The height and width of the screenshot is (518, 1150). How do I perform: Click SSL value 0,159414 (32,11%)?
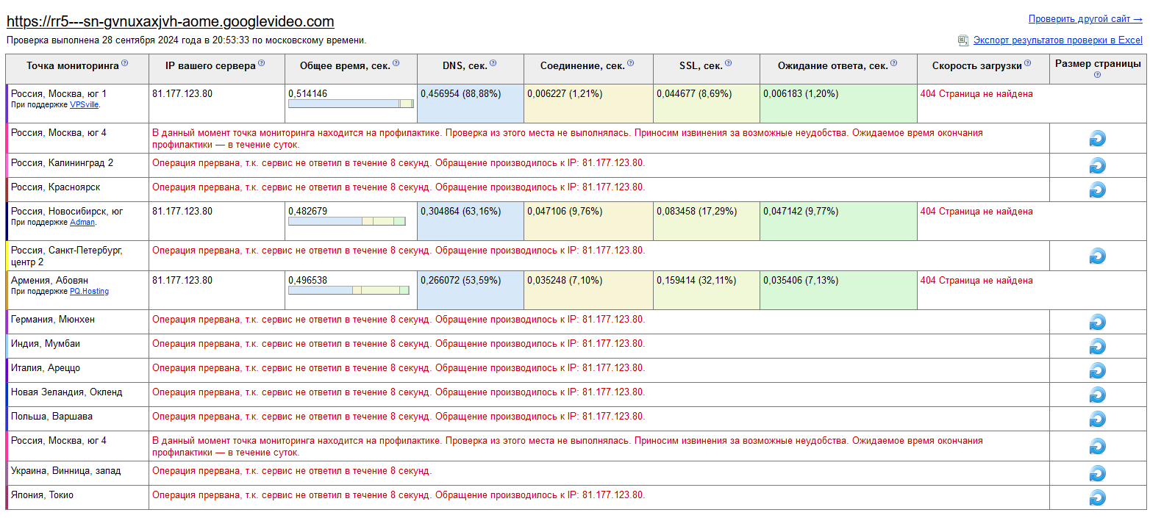pyautogui.click(x=697, y=281)
